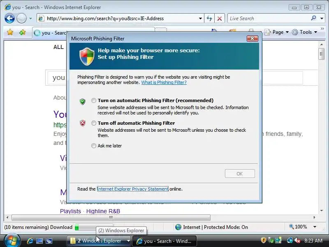Click the vertical scrollbar up arrow
The height and width of the screenshot is (247, 329).
pyautogui.click(x=322, y=44)
